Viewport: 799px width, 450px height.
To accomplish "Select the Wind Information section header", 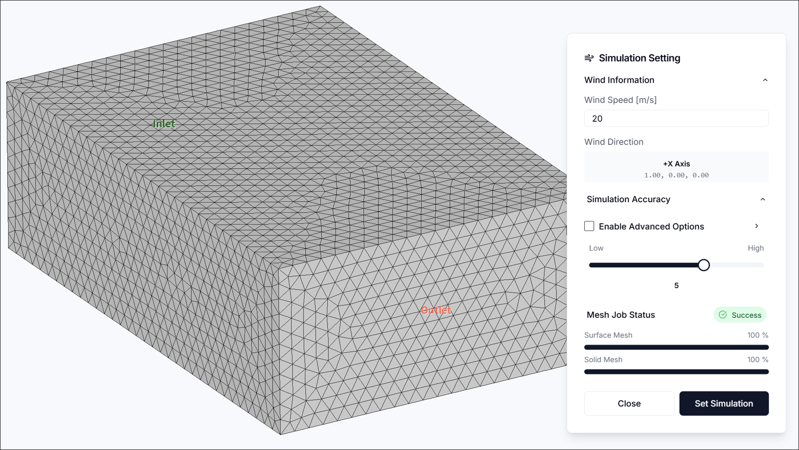I will coord(619,80).
